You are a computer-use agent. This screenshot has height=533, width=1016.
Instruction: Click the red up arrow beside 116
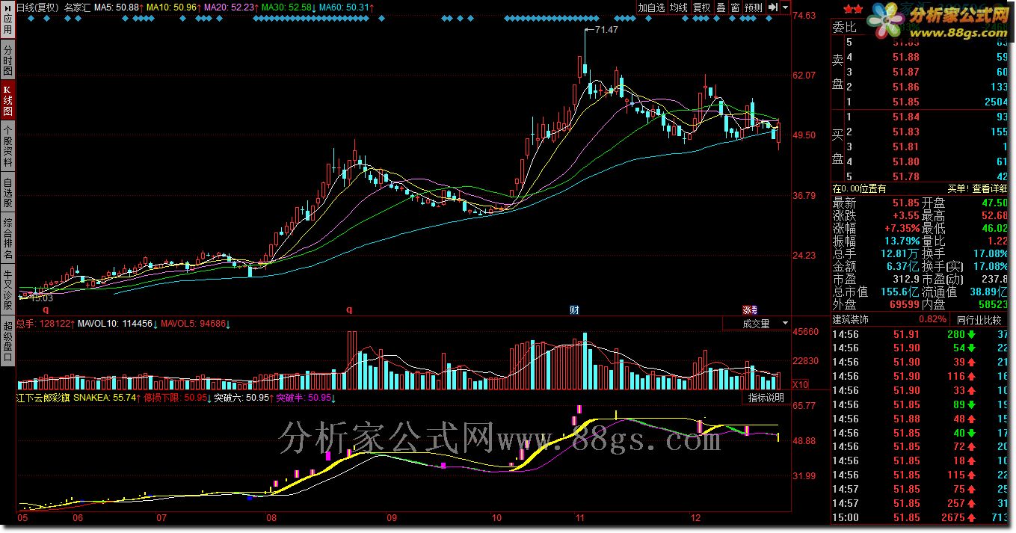click(x=970, y=376)
